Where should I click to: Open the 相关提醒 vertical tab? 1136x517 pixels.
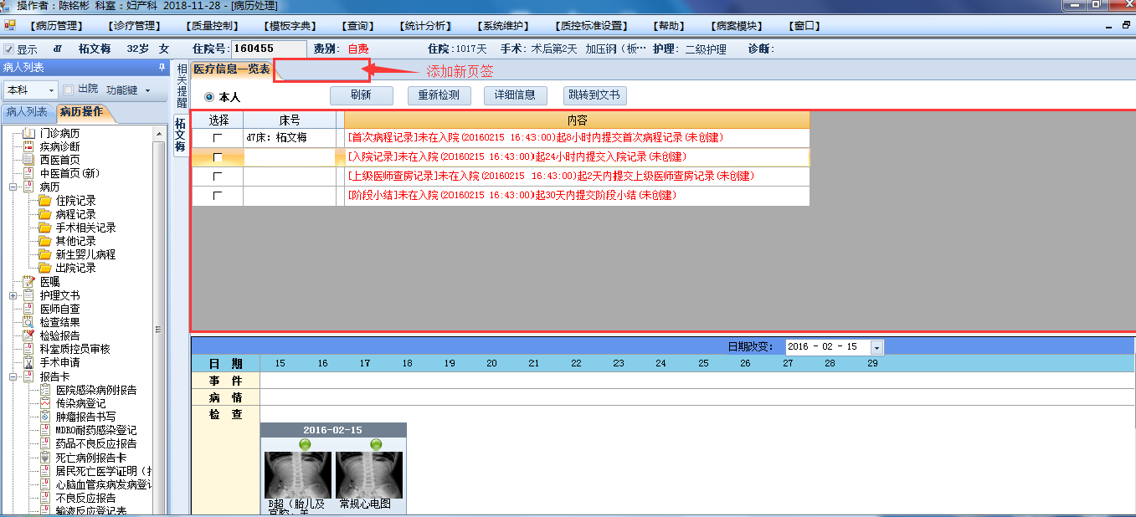pyautogui.click(x=181, y=86)
